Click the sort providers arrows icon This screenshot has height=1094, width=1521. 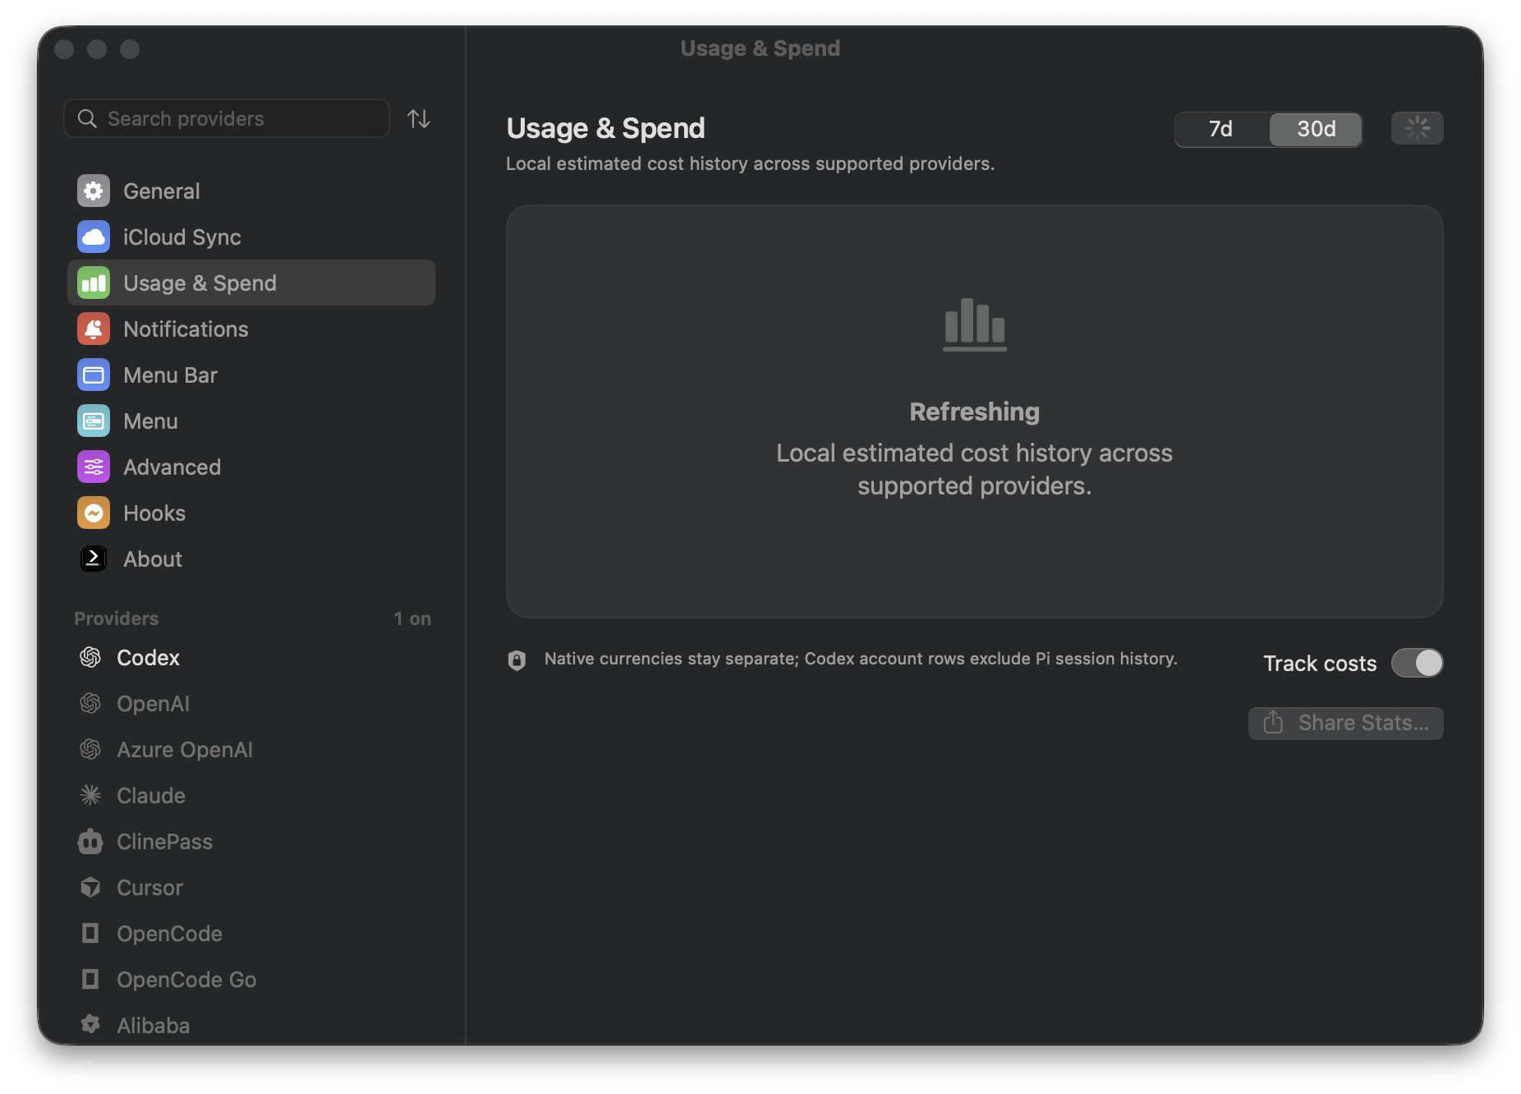click(x=419, y=119)
